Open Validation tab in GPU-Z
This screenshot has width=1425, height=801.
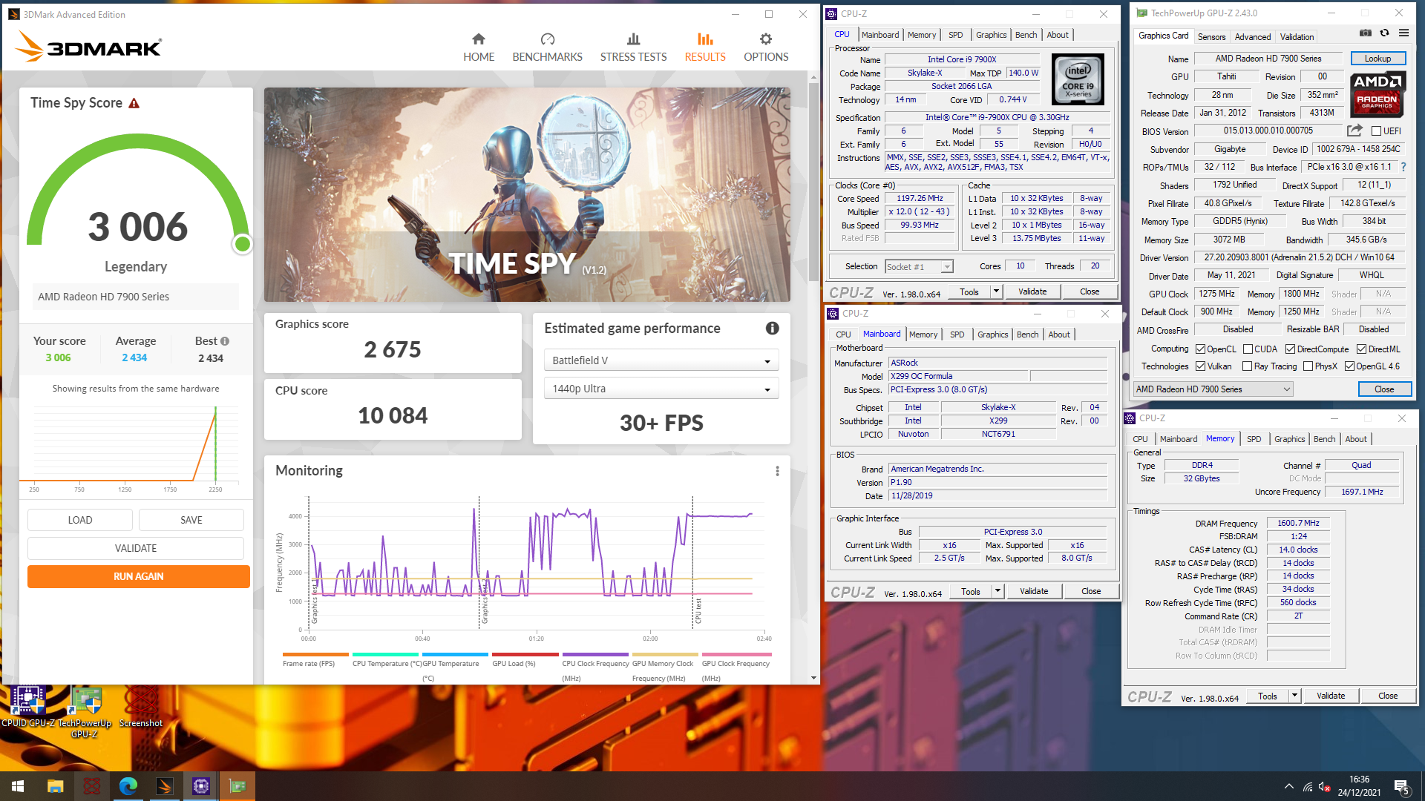[1297, 37]
